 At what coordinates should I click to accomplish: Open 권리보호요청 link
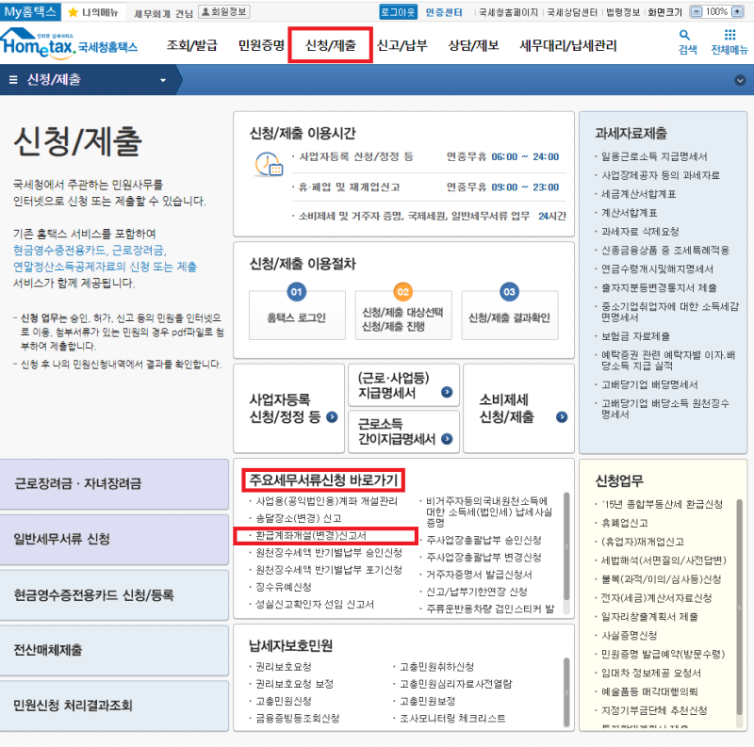(284, 667)
